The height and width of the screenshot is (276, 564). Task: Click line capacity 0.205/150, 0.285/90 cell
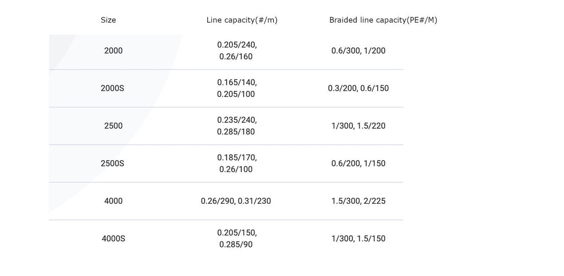click(x=237, y=239)
